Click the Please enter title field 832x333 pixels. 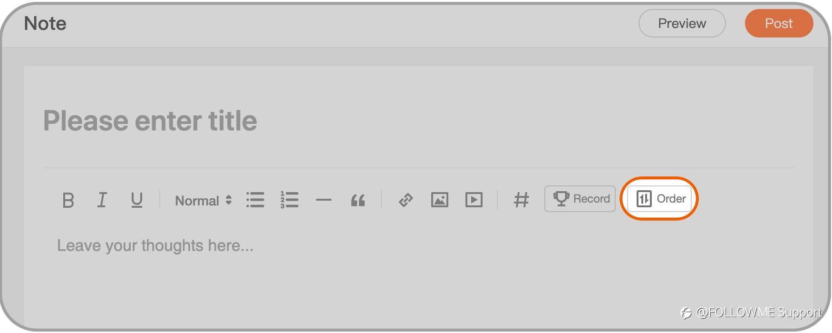pos(418,120)
